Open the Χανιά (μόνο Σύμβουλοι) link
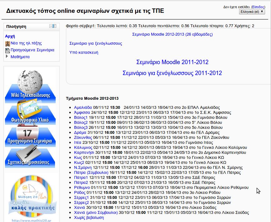The image size is (271, 222). click(96, 213)
